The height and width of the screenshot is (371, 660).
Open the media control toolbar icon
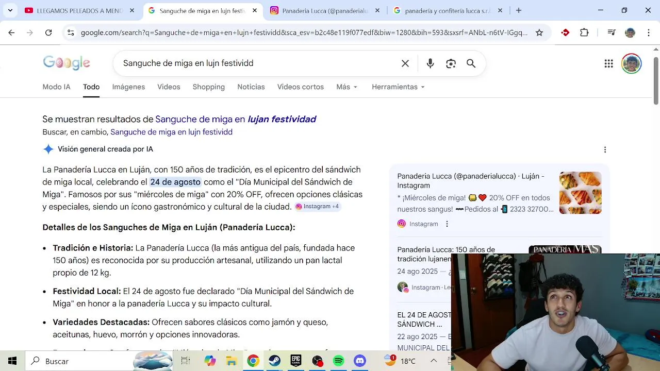(612, 32)
